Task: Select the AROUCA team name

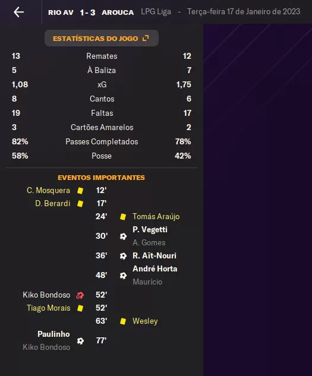Action: [x=118, y=12]
